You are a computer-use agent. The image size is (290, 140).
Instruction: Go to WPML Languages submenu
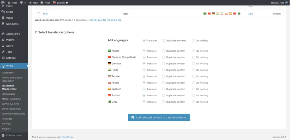(8, 73)
